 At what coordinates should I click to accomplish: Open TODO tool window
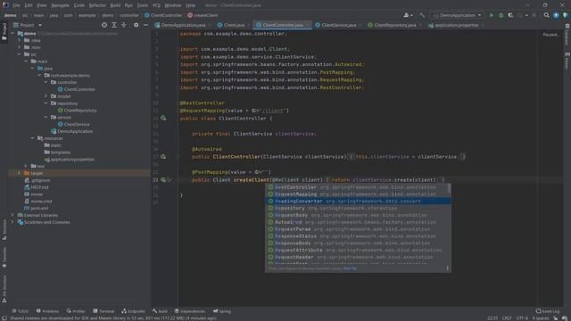[x=20, y=311]
